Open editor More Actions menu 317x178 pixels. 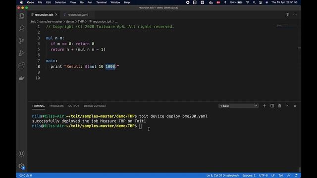pos(295,15)
